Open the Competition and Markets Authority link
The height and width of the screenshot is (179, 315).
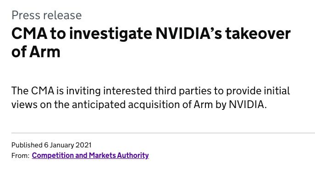[x=90, y=156]
